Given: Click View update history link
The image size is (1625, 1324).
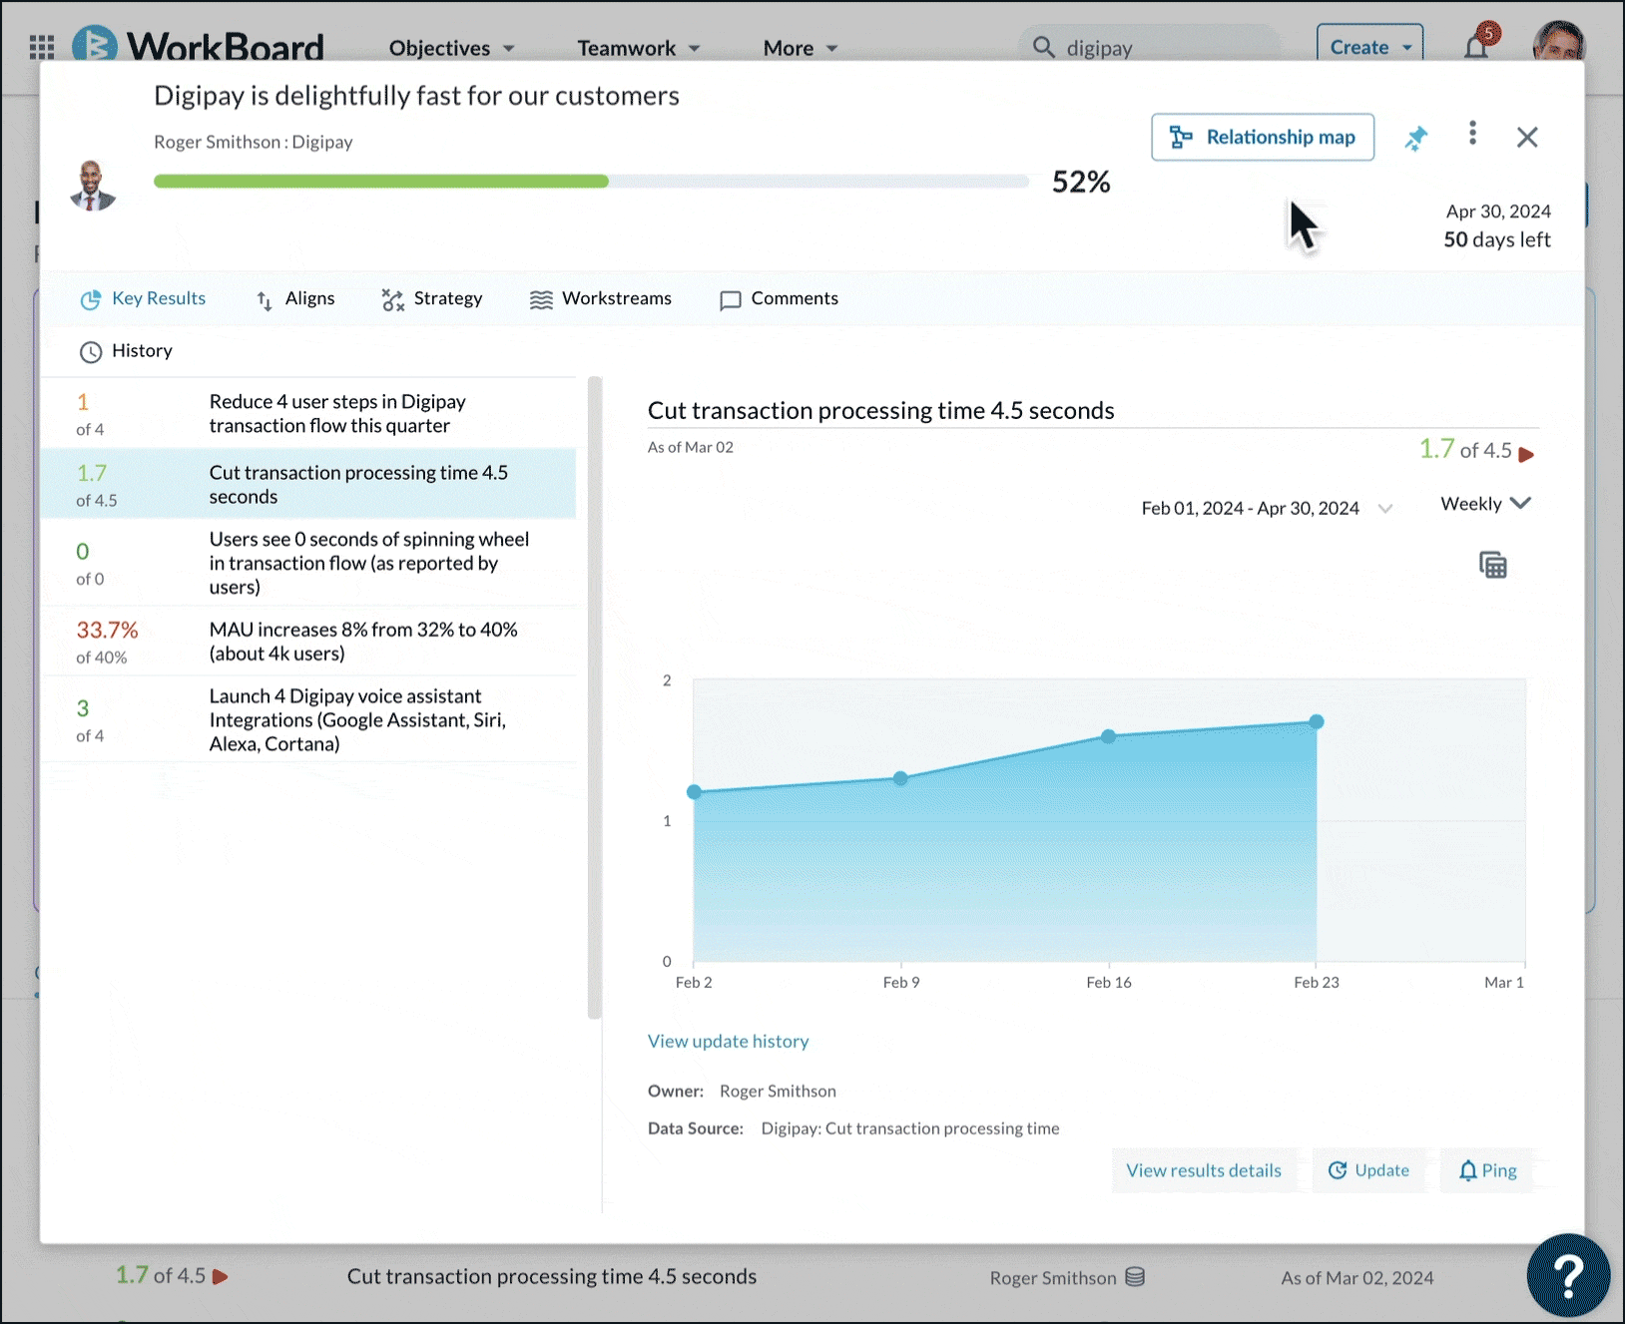Looking at the screenshot, I should (x=729, y=1041).
